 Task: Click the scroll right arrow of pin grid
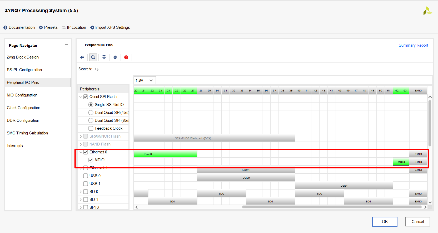tap(425, 207)
